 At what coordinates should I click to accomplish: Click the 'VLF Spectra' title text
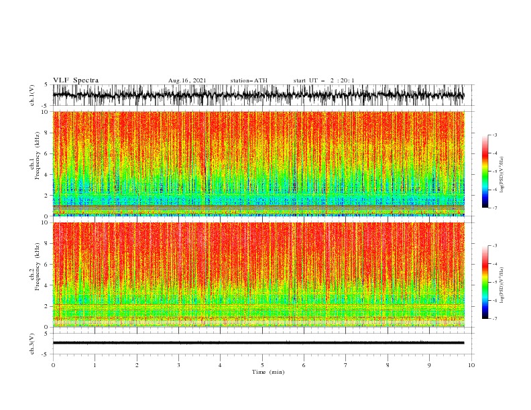click(76, 80)
